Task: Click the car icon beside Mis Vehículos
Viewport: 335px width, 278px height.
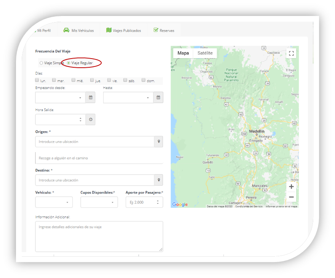Action: (x=66, y=30)
